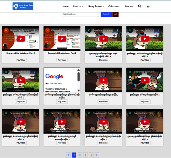This screenshot has width=171, height=158.
Task: Open three-dot menu on crow and rabbit video
Action: coord(159,72)
